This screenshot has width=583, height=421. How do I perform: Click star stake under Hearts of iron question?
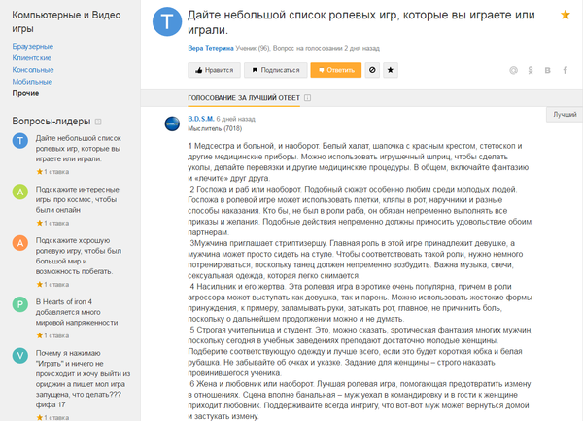point(52,335)
